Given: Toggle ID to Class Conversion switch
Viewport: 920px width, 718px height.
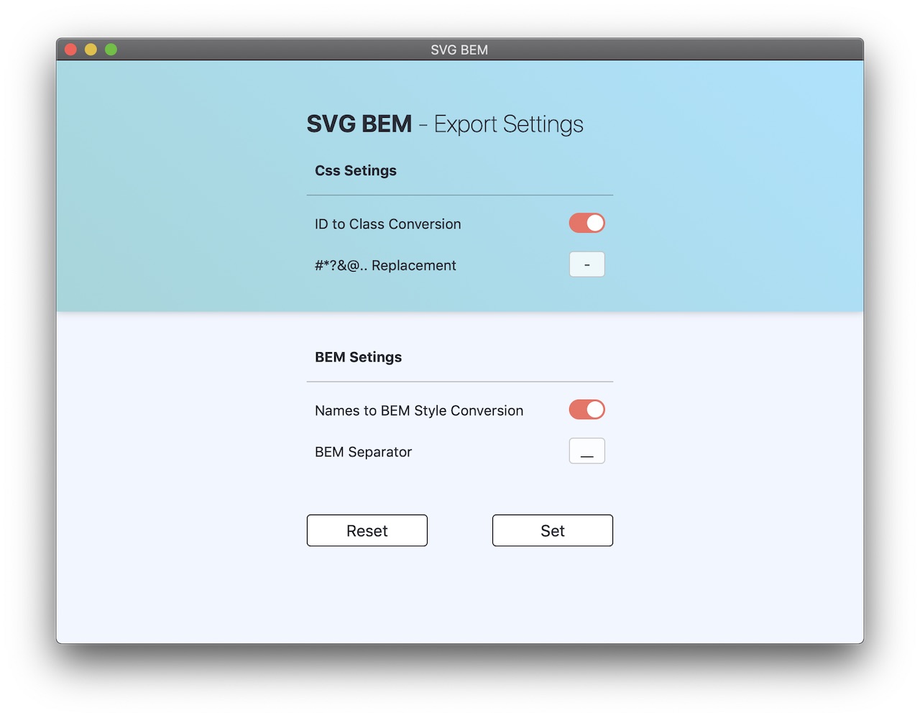Looking at the screenshot, I should tap(586, 224).
